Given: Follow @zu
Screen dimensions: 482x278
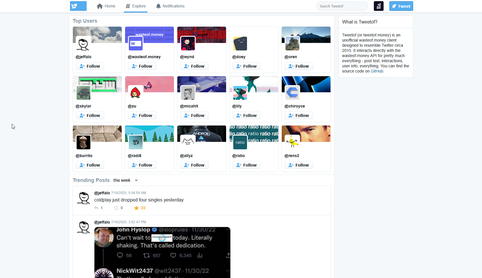Looking at the screenshot, I should [x=142, y=115].
